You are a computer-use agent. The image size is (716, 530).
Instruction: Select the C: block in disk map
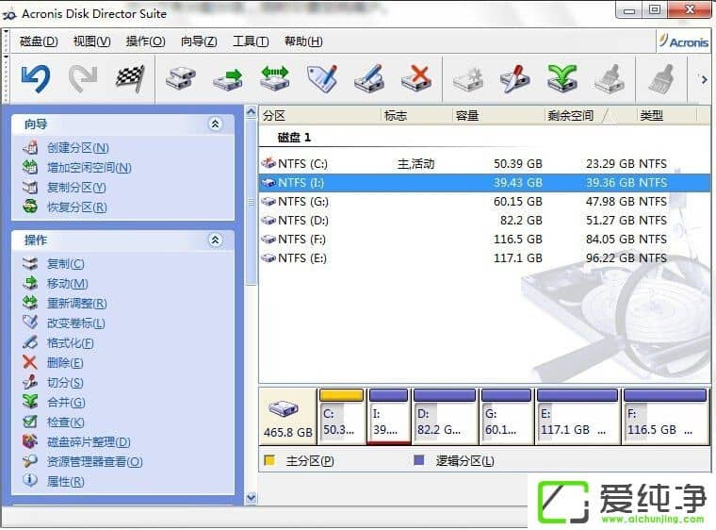pyautogui.click(x=342, y=417)
